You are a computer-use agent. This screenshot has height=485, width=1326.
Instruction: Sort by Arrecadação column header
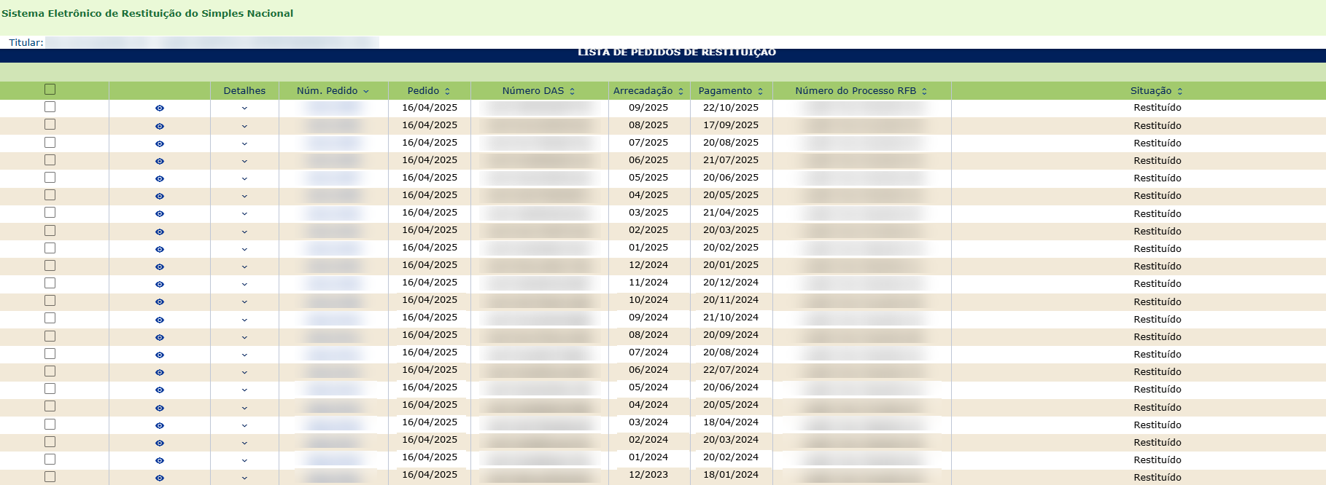pos(648,91)
